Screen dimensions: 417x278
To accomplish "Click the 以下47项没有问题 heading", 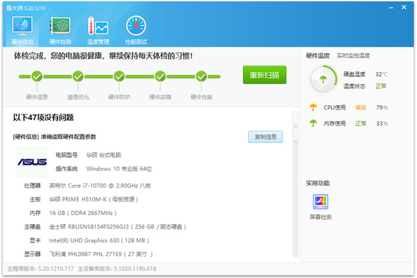I will click(44, 118).
